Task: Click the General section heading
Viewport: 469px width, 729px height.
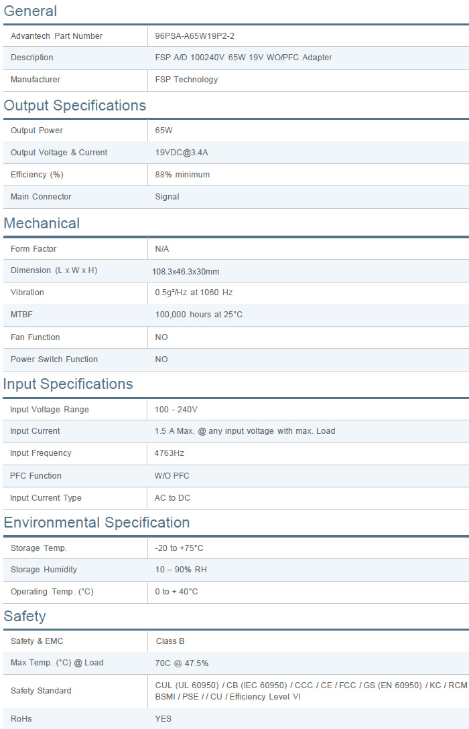Action: click(x=30, y=11)
